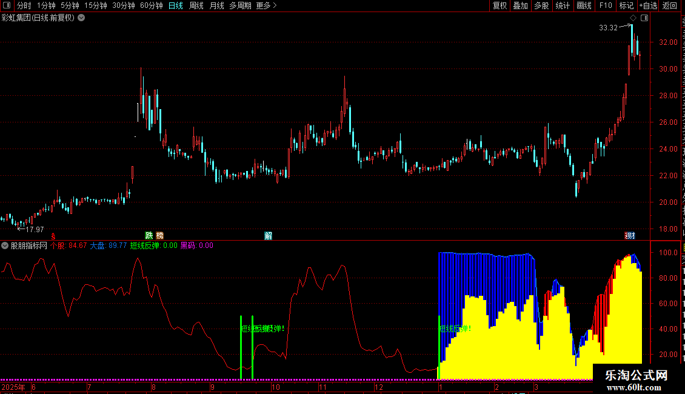Click the 黑码: 0.00 indicator value
Viewport: 685px width, 394px height.
coord(197,245)
